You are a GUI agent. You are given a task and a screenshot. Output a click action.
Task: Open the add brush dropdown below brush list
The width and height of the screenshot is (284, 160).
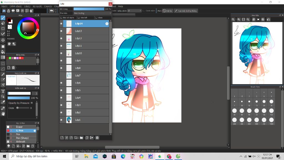(x=18, y=146)
